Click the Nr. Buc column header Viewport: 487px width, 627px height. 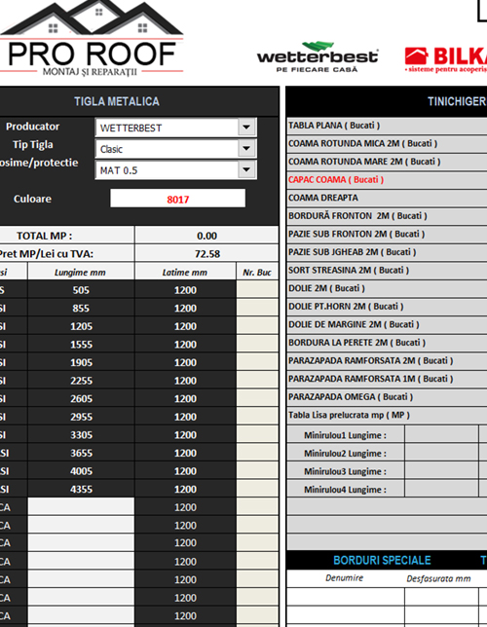point(257,272)
